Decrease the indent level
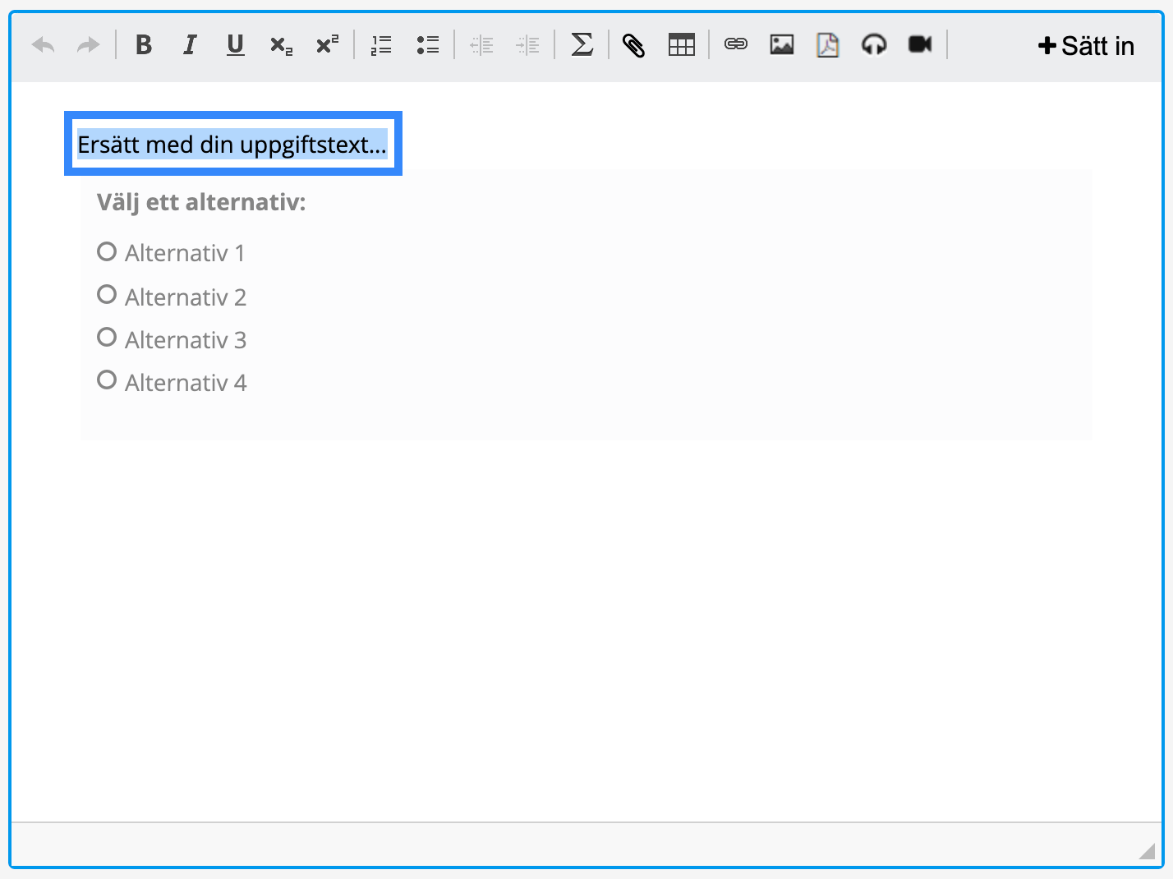The image size is (1173, 879). tap(481, 45)
